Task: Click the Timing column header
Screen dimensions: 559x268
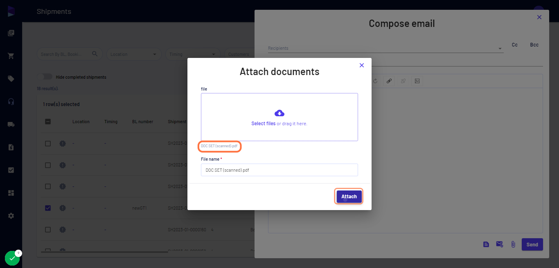Action: pos(111,122)
